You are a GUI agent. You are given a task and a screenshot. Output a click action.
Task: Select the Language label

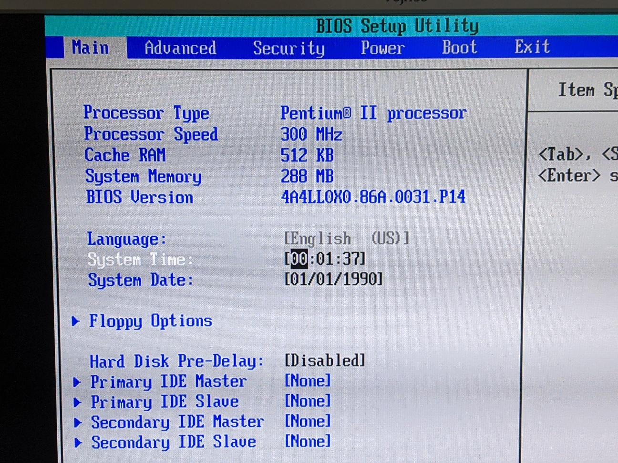click(x=127, y=239)
